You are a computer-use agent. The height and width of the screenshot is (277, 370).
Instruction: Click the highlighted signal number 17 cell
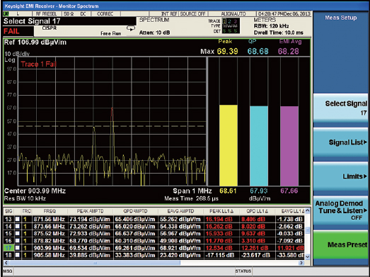pyautogui.click(x=8, y=248)
